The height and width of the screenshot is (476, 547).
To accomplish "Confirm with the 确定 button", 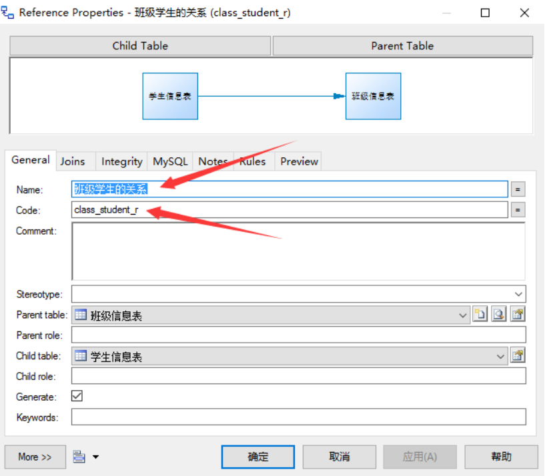I will (x=258, y=457).
